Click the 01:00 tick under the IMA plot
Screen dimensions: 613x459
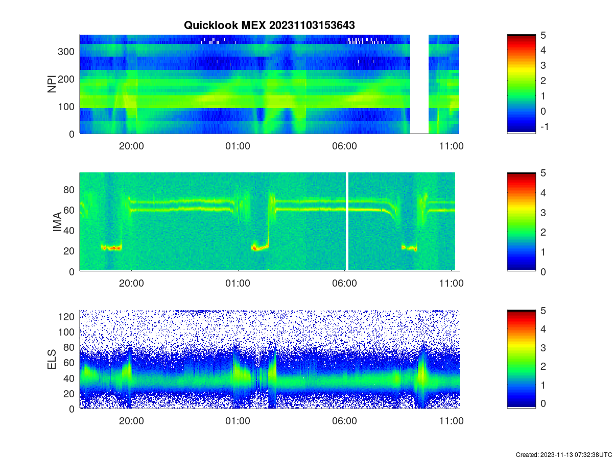[238, 284]
